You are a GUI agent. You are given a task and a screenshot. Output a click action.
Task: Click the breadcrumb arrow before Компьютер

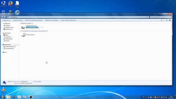pyautogui.click(x=10, y=17)
